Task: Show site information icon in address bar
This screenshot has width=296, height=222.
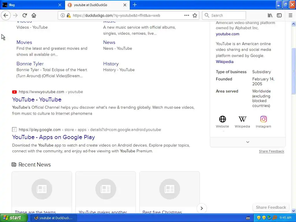Action: (62, 16)
